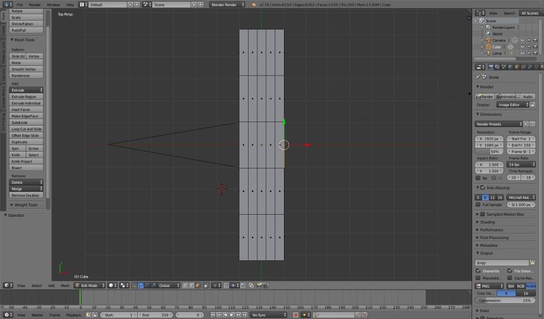The image size is (544, 319).
Task: Open the Object properties tab icon
Action: point(517,67)
